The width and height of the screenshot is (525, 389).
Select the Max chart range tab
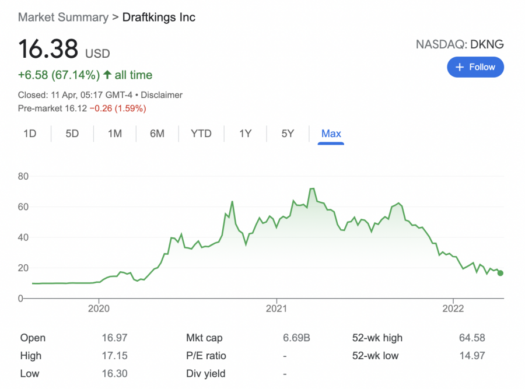pos(331,134)
